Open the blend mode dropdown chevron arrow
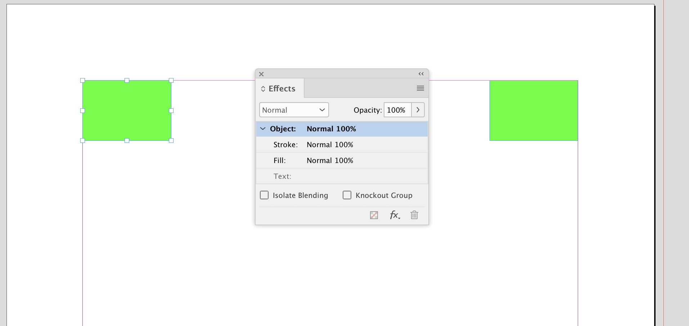Image resolution: width=689 pixels, height=326 pixels. click(321, 110)
